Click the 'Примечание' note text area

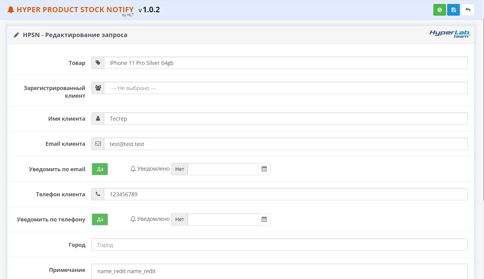279,271
